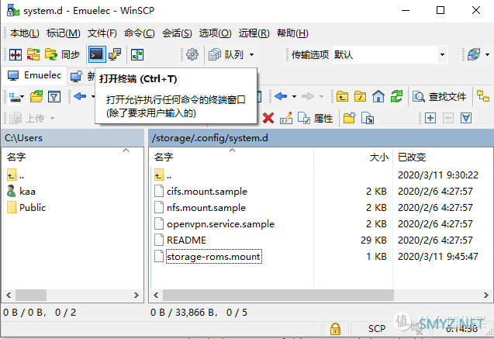Expand the globe icon dropdown arrow
The width and height of the screenshot is (494, 339).
pyautogui.click(x=487, y=55)
